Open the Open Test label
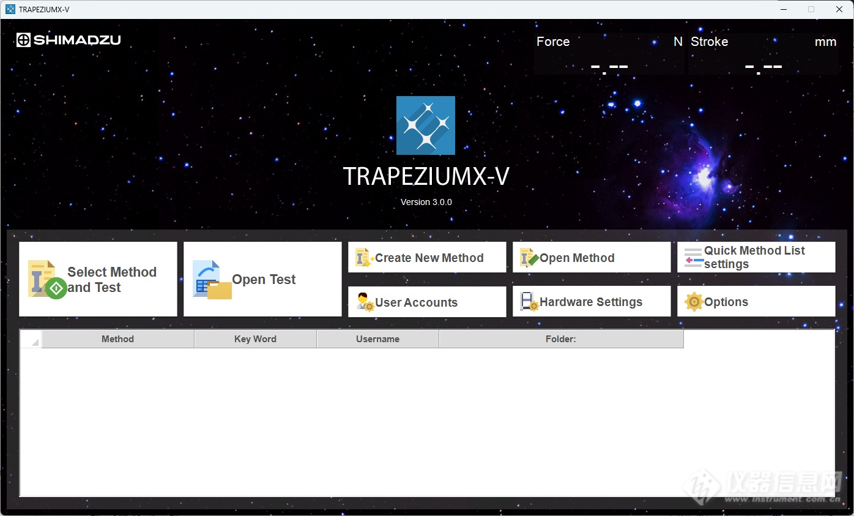The height and width of the screenshot is (516, 854). pos(264,280)
